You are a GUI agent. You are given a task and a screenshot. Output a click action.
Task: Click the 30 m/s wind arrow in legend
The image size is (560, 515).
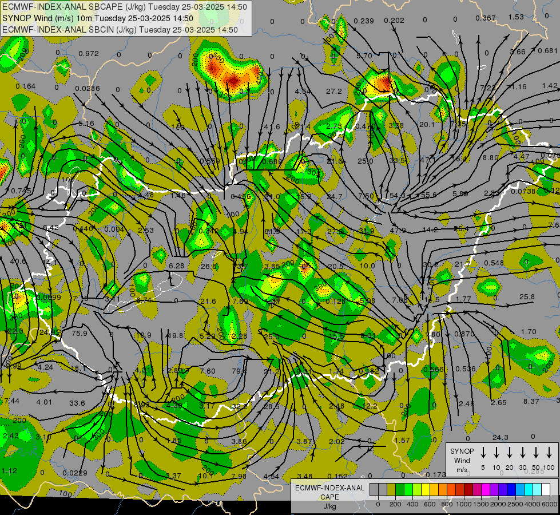pyautogui.click(x=522, y=453)
